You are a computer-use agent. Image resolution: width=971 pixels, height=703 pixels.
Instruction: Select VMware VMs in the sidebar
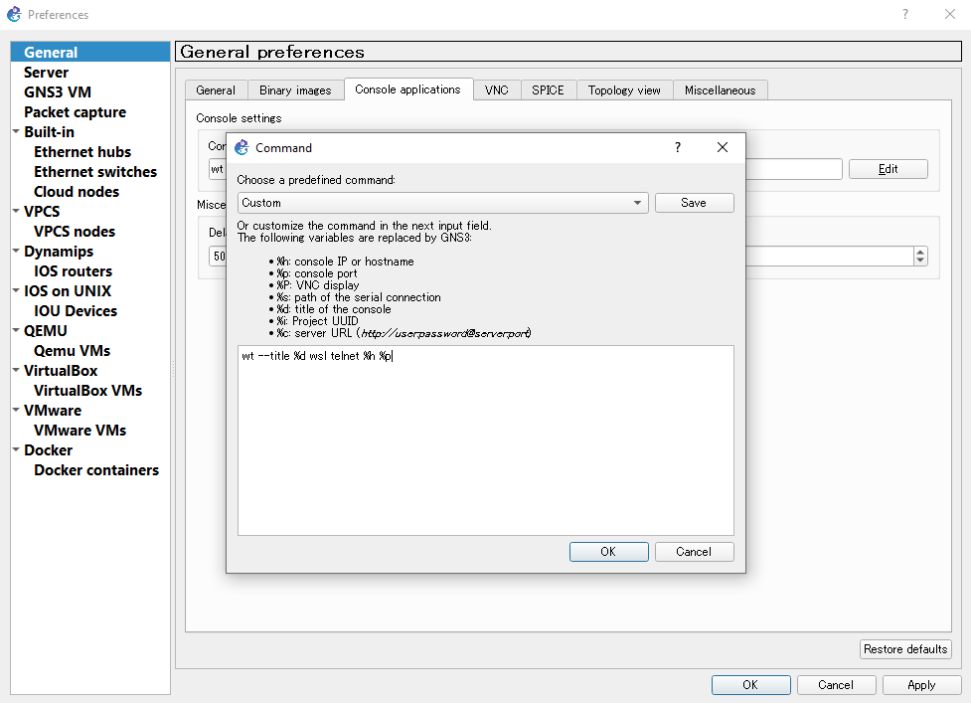pos(80,431)
